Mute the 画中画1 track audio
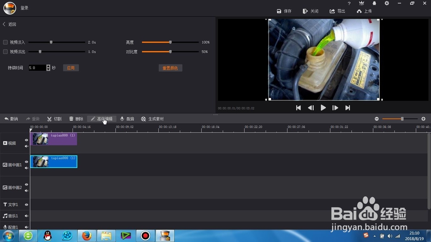The image size is (431, 242). pos(26,168)
